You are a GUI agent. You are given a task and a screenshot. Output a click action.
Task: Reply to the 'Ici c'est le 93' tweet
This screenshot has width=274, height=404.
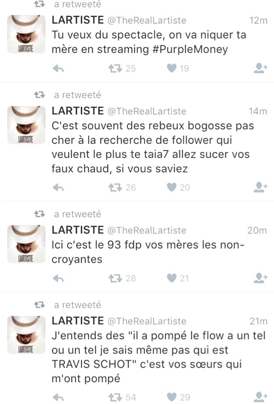[58, 279]
